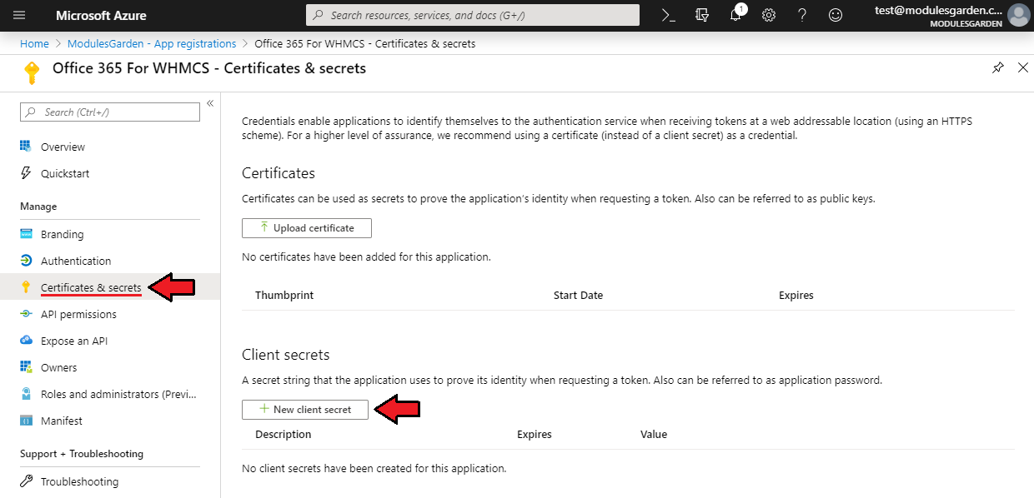Open the Manifest page
The height and width of the screenshot is (498, 1034).
click(x=61, y=421)
